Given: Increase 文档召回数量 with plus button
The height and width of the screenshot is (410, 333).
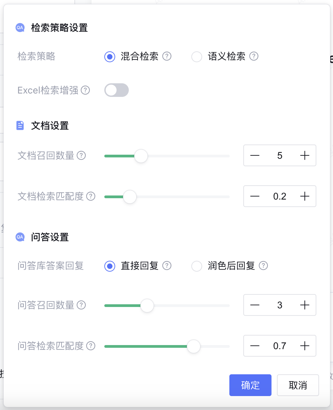Looking at the screenshot, I should (x=305, y=155).
